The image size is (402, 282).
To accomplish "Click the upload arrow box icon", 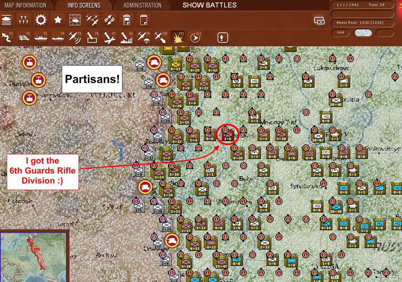I will [222, 38].
